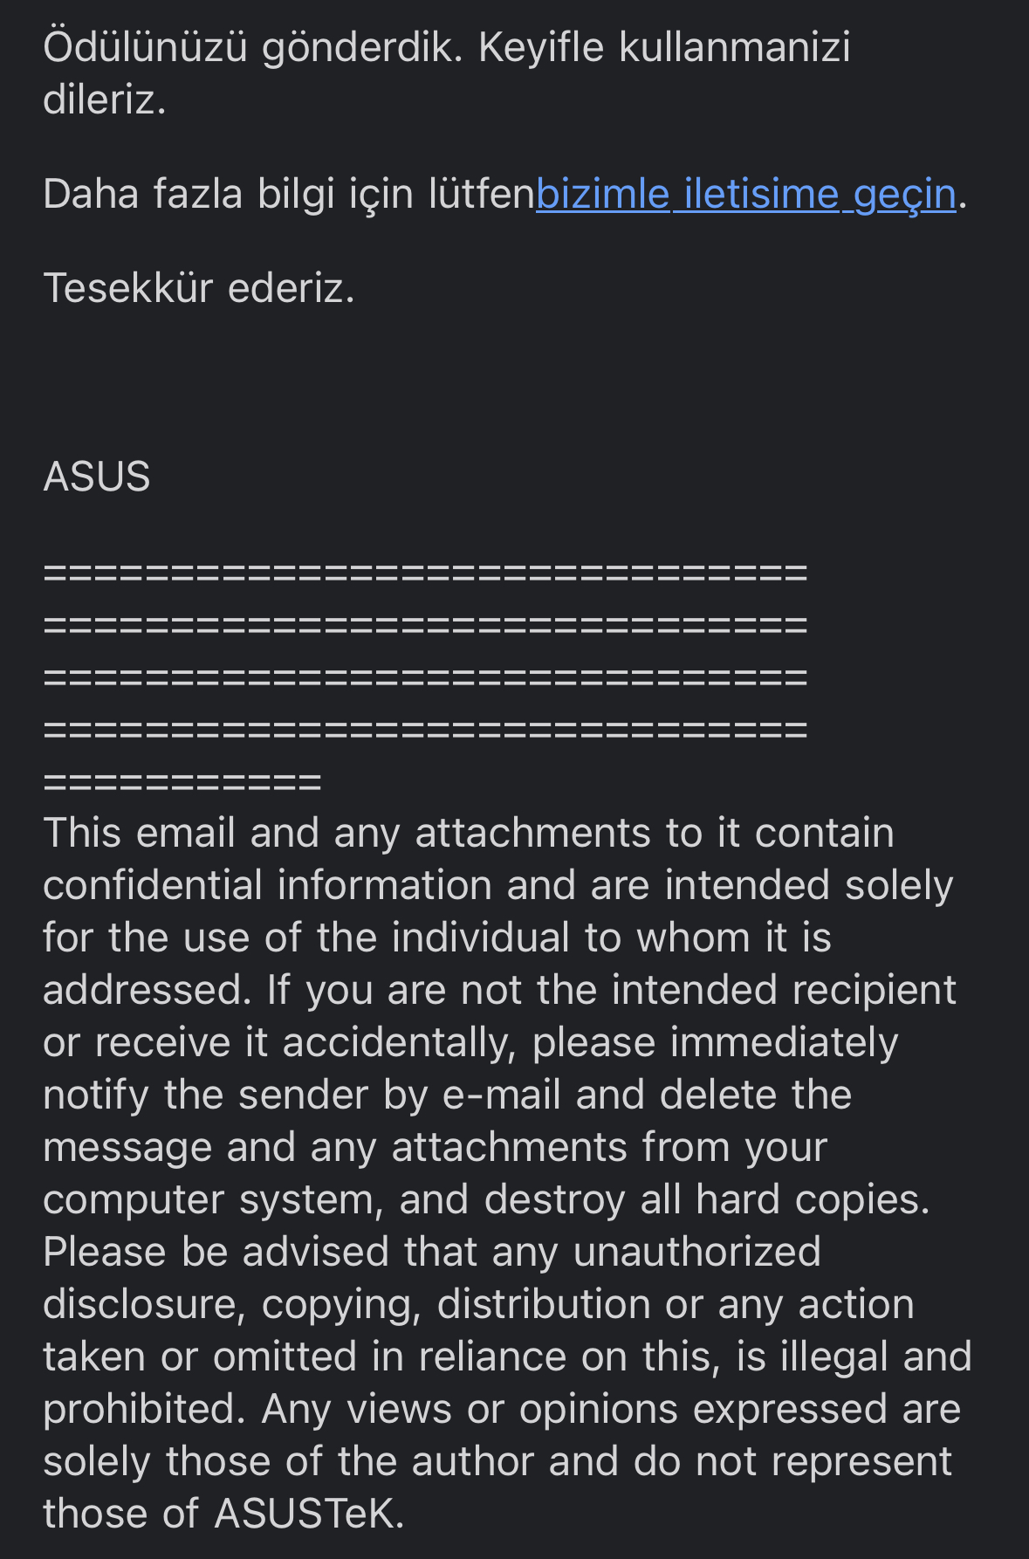The width and height of the screenshot is (1029, 1559).
Task: Select the 'Tesekkür ederiz.' line
Action: (199, 288)
